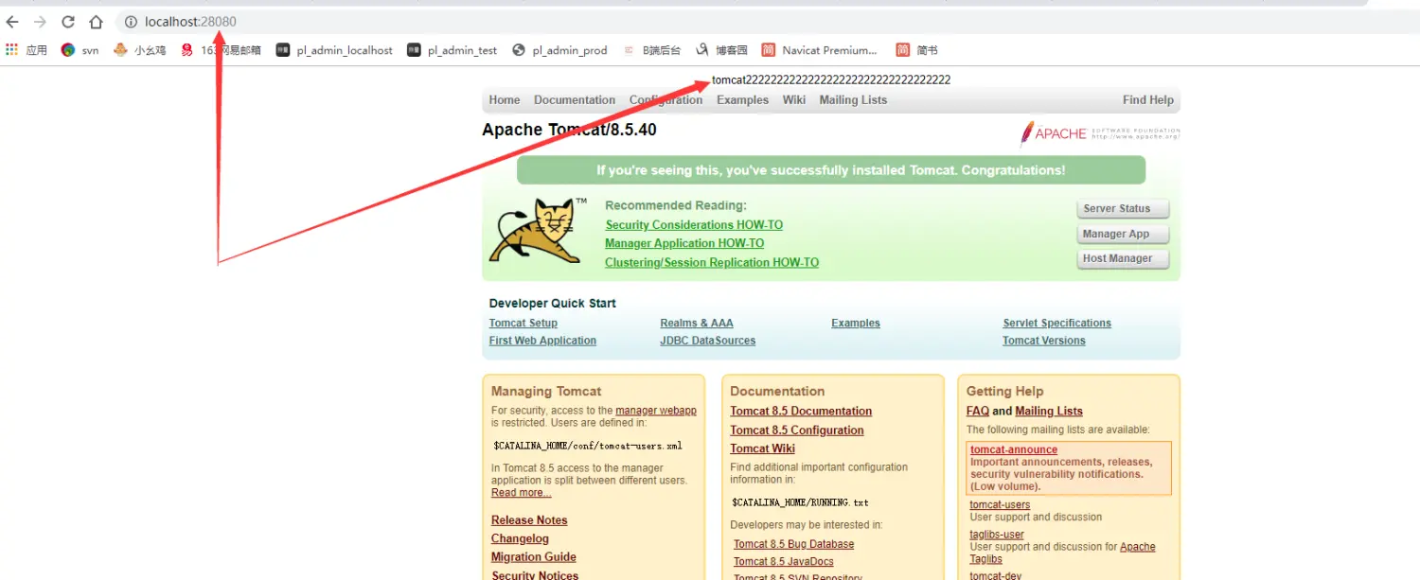Click the browser forward arrow

[x=40, y=22]
